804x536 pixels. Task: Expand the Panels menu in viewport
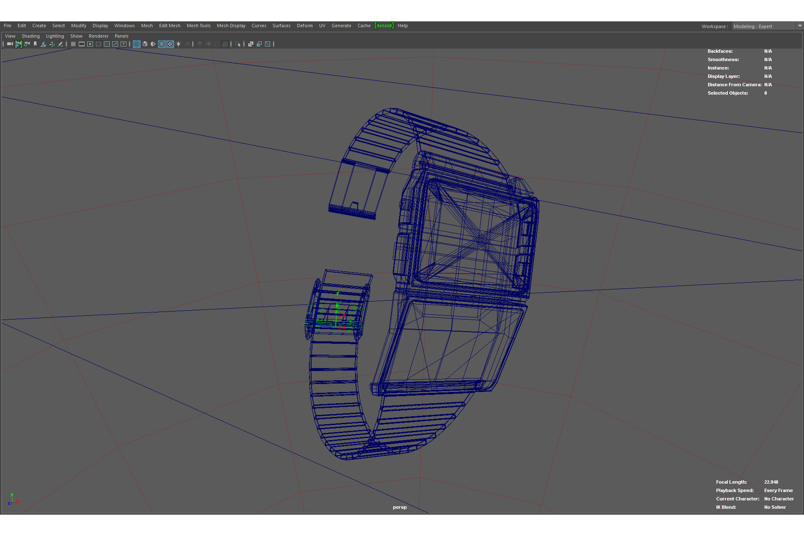(x=121, y=36)
